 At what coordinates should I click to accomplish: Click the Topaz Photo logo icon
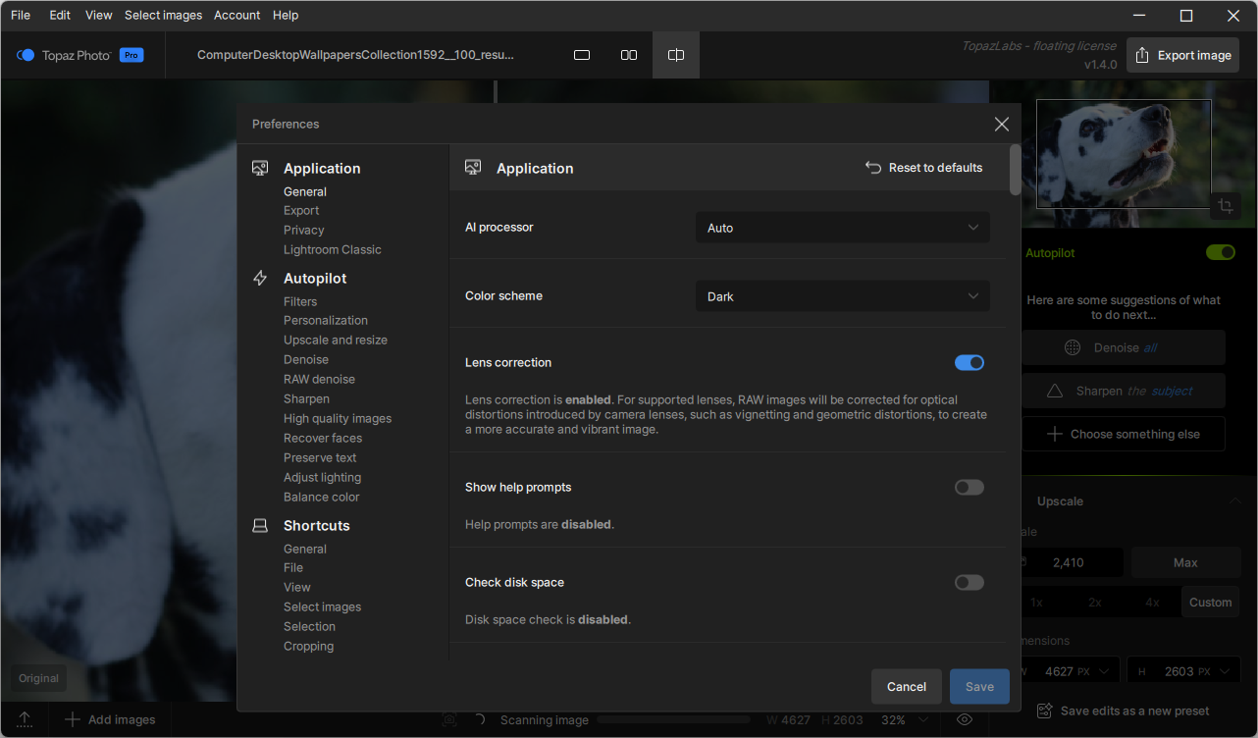[26, 56]
